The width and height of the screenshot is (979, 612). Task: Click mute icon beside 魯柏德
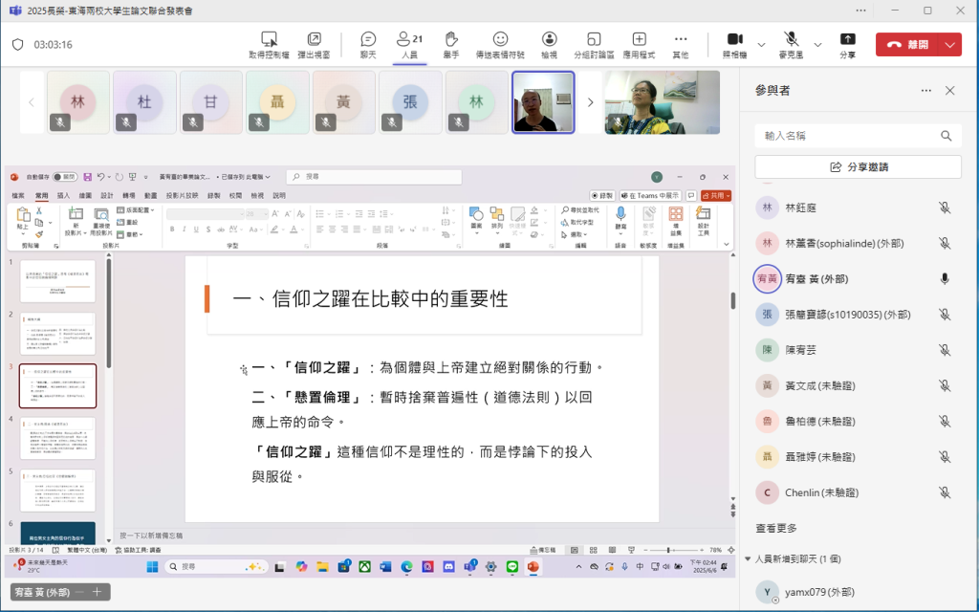click(x=945, y=422)
